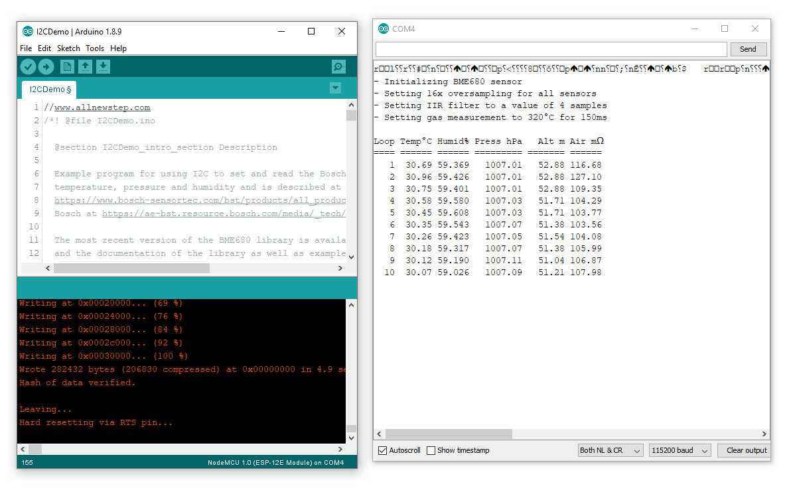Click 'Setting gas measurement to 320°C' line
789x492 pixels.
tap(490, 117)
